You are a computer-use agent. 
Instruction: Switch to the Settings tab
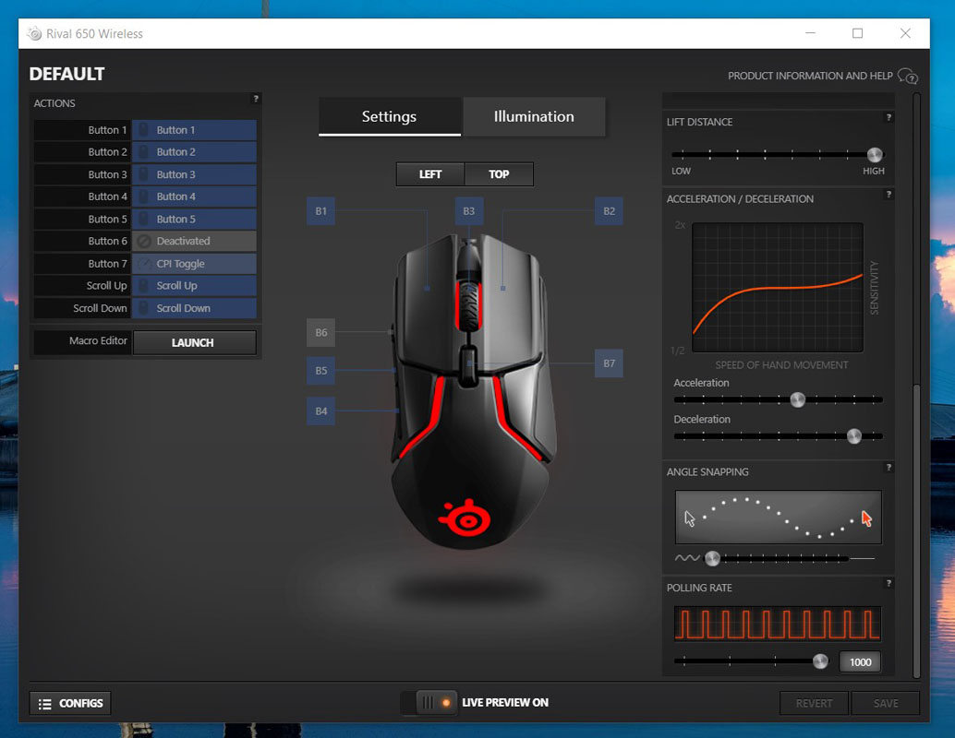click(389, 116)
